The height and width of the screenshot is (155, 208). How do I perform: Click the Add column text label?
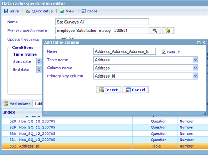(x=20, y=104)
